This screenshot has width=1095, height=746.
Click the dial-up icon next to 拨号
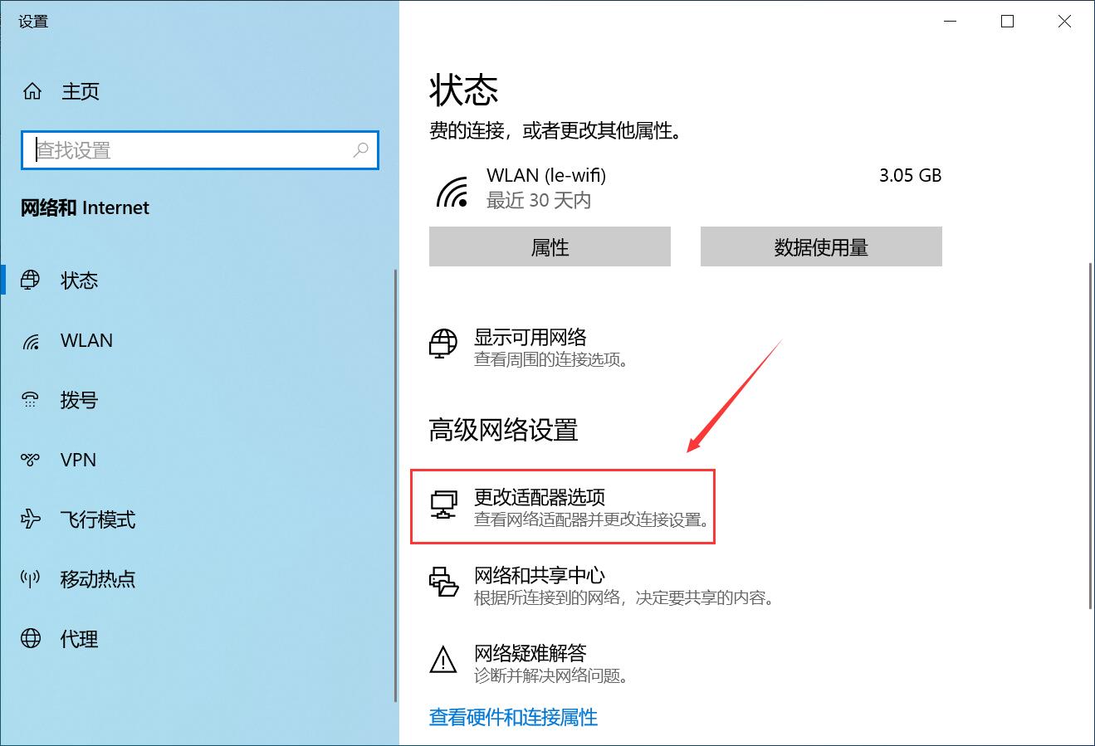tap(31, 400)
